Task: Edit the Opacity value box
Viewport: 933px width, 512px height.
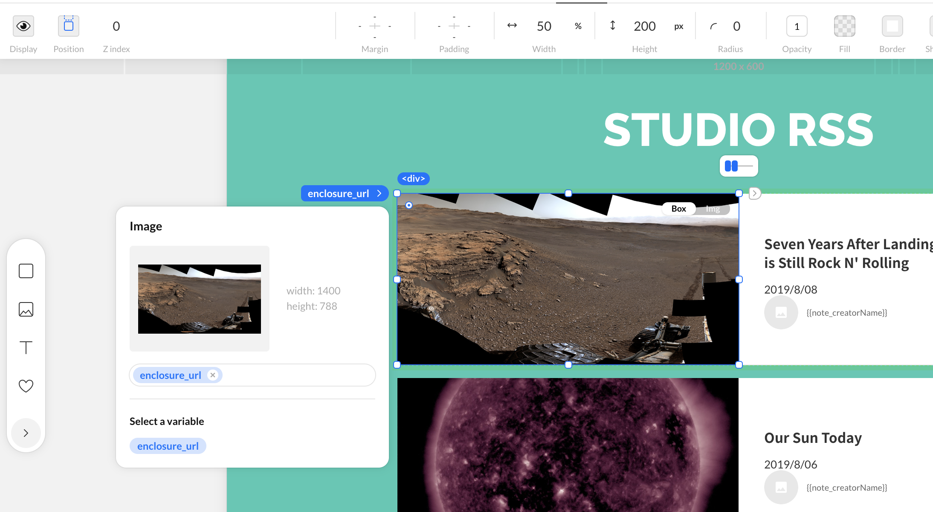Action: tap(797, 26)
